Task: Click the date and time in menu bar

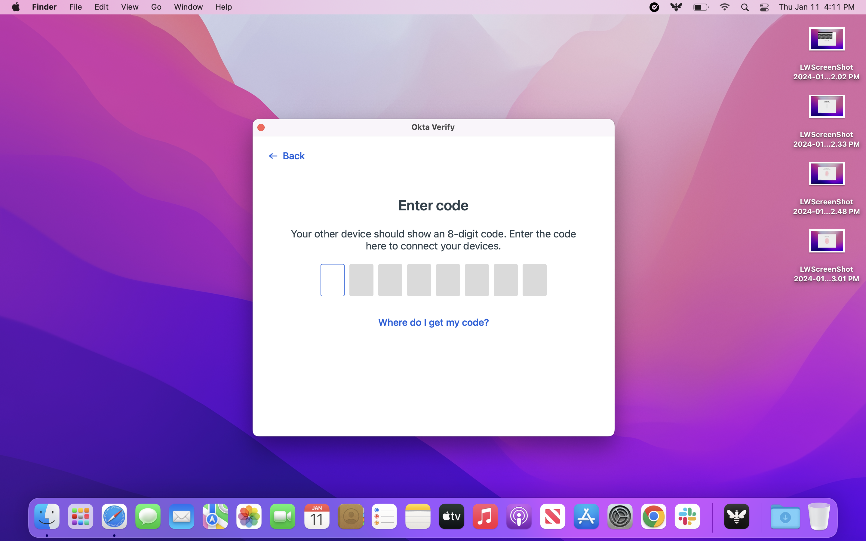Action: [x=817, y=7]
